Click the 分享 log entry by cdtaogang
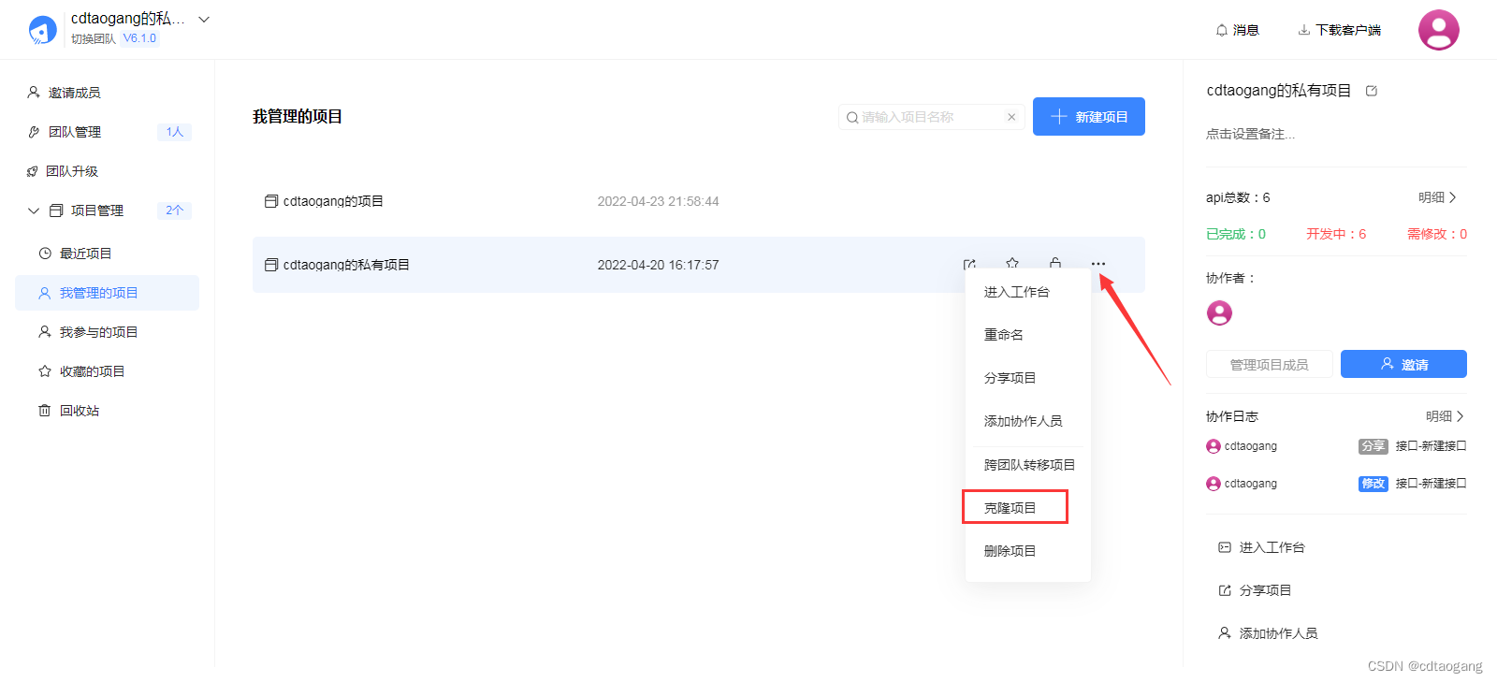Viewport: 1497px width, 682px height. [1336, 446]
